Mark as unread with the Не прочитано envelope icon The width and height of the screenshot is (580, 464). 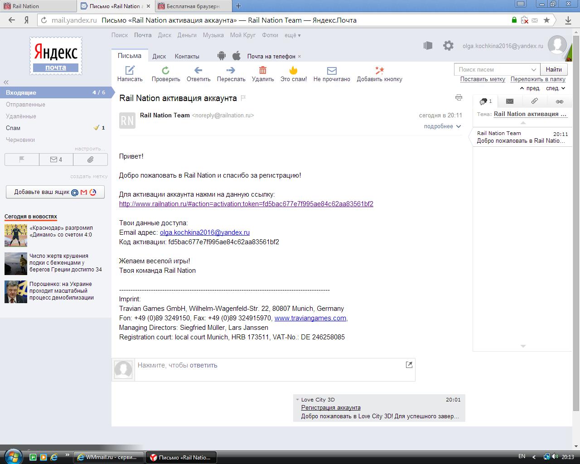pos(332,70)
